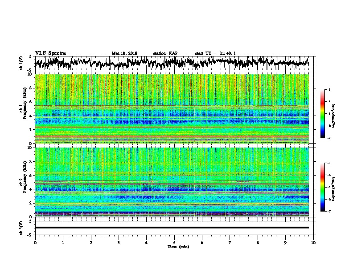
Task: Click the "4" kHz tick of ch.2 spectrogram
Action: pos(31,189)
